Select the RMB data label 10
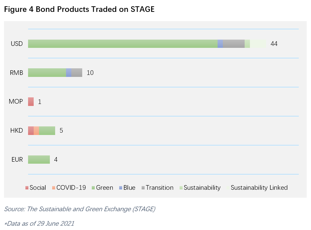311x230 pixels. coord(90,73)
